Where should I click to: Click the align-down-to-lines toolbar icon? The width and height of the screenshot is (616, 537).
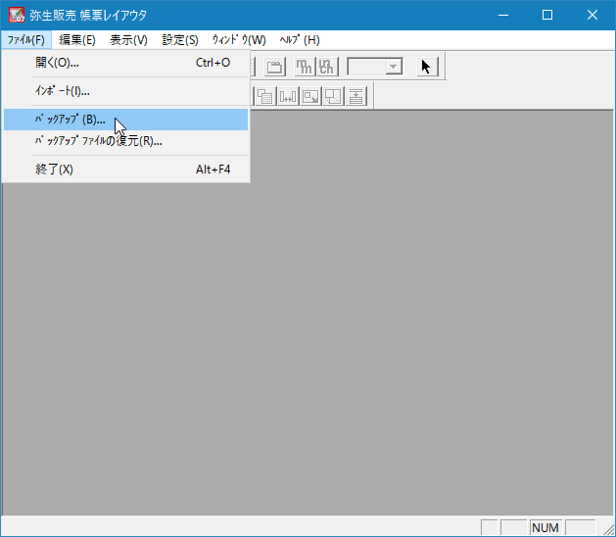tap(356, 96)
